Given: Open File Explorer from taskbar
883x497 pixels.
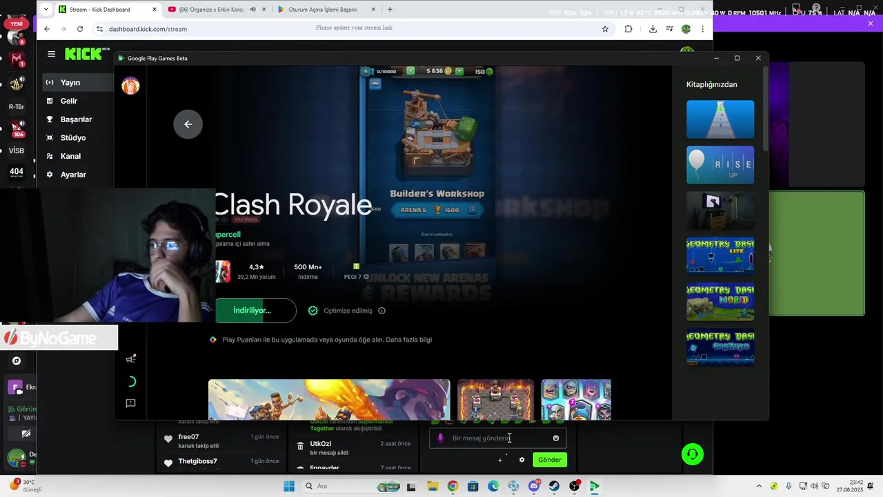Looking at the screenshot, I should (432, 486).
